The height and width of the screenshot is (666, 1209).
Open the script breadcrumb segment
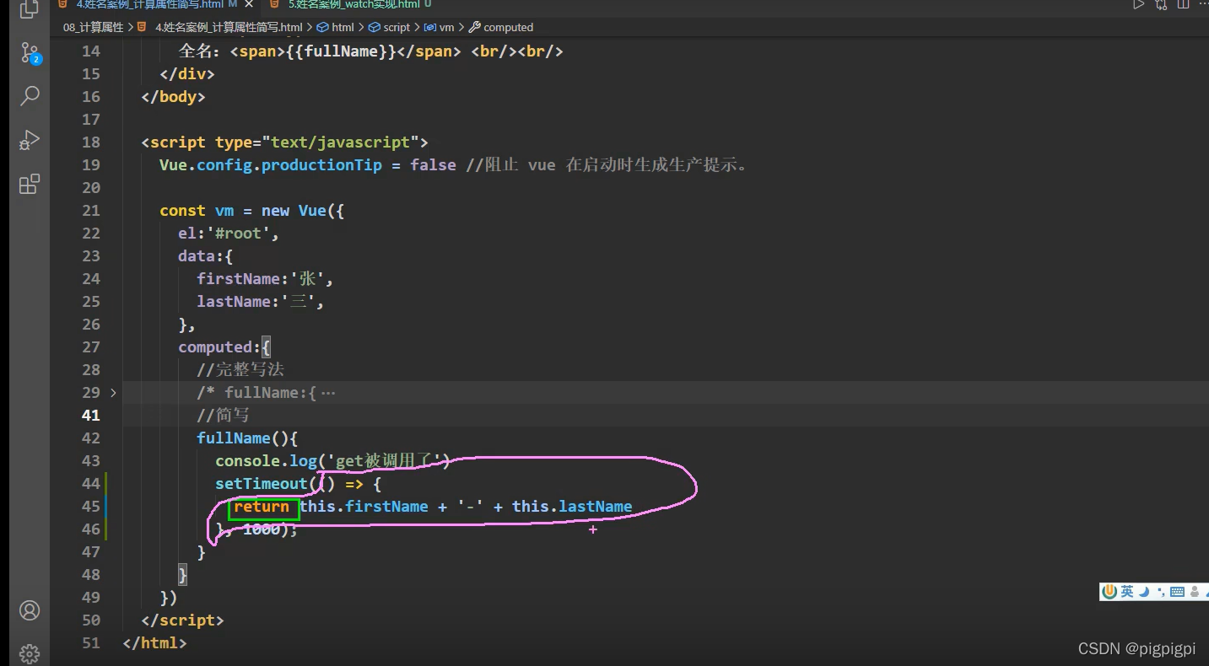coord(397,27)
